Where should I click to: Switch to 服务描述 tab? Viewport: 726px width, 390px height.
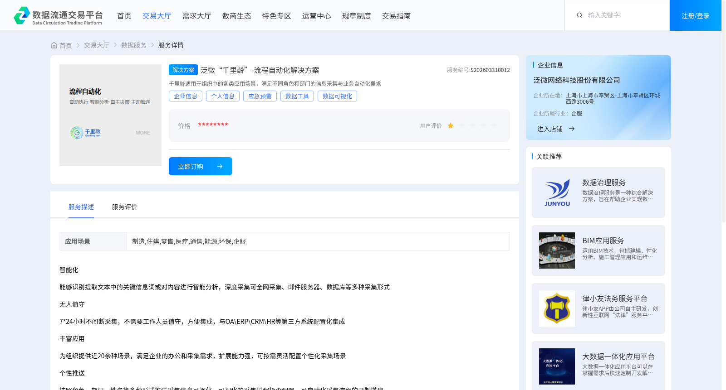pos(81,207)
